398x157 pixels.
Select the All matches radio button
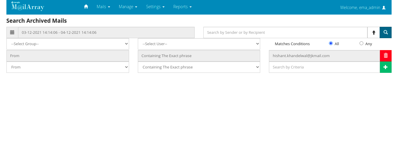tap(331, 43)
